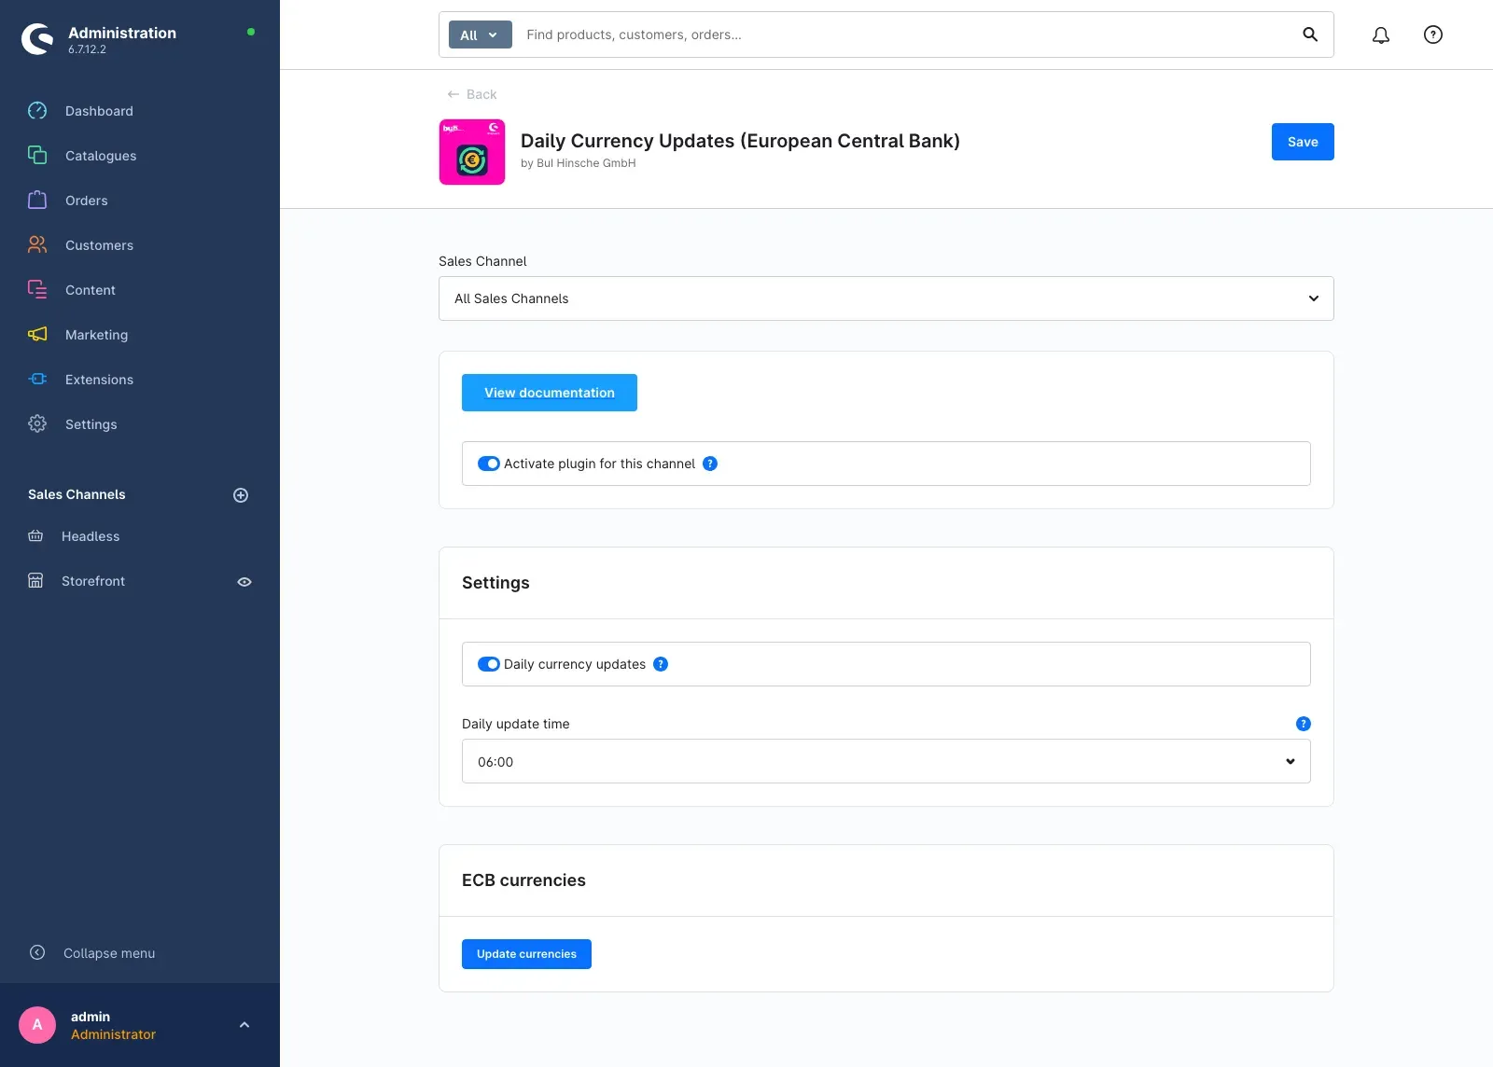
Task: Click Update currencies button
Action: (x=526, y=954)
